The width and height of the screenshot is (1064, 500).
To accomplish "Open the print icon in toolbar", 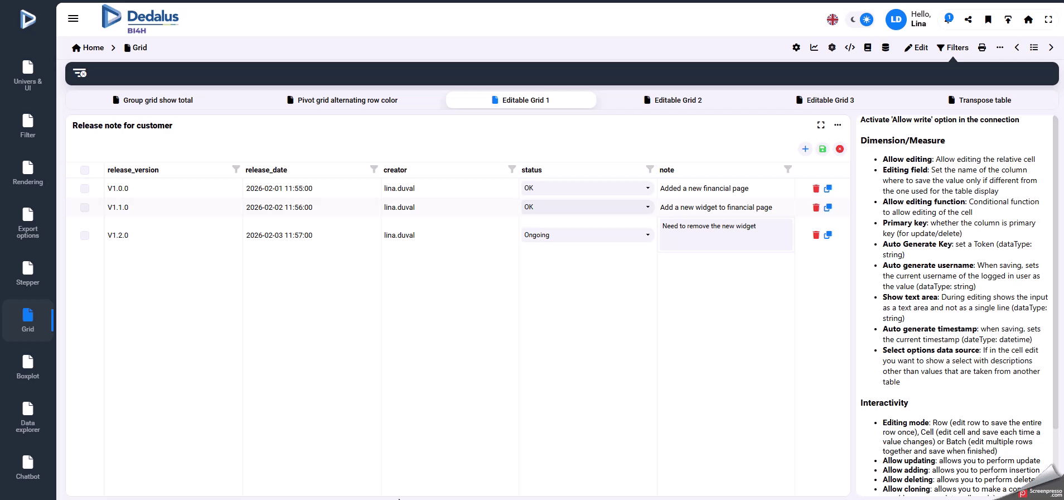I will 982,47.
